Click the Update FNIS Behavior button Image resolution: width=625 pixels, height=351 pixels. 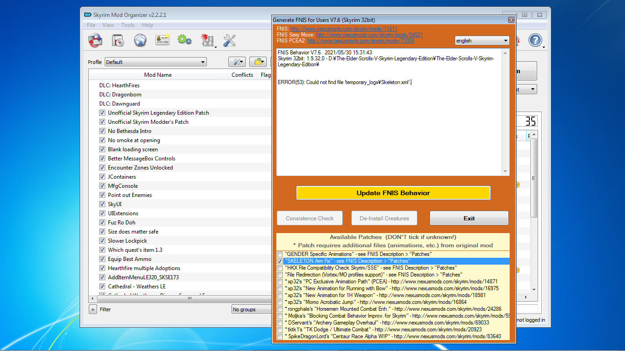393,193
